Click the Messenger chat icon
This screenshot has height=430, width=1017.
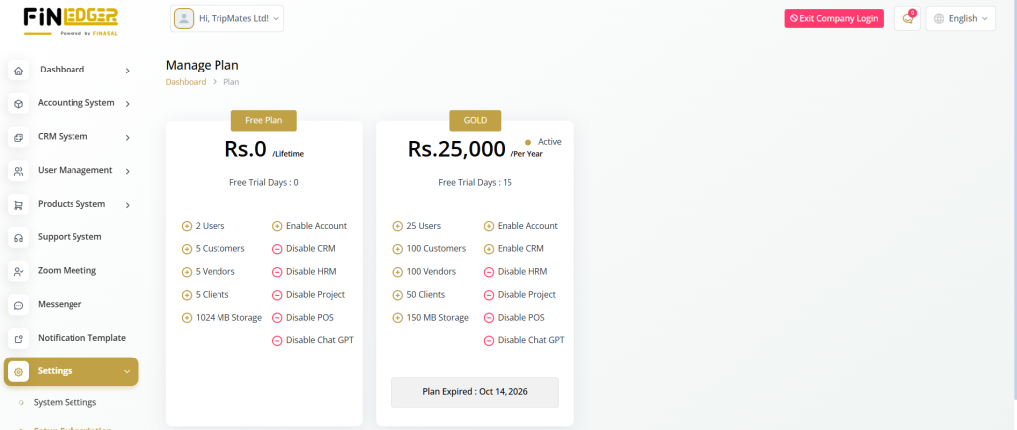pyautogui.click(x=18, y=305)
